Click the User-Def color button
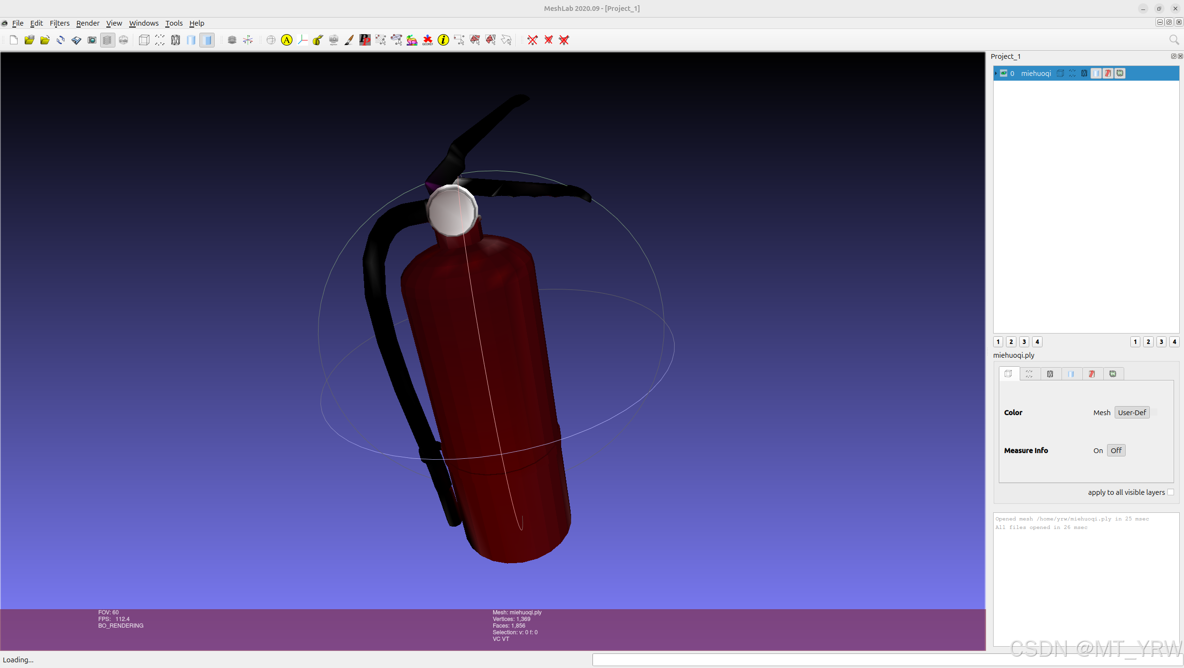The height and width of the screenshot is (668, 1184). point(1132,412)
